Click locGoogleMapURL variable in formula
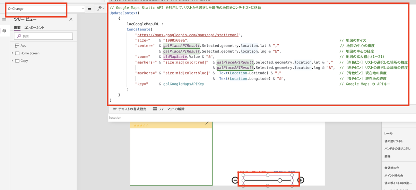This screenshot has height=190, width=416. coord(142,24)
